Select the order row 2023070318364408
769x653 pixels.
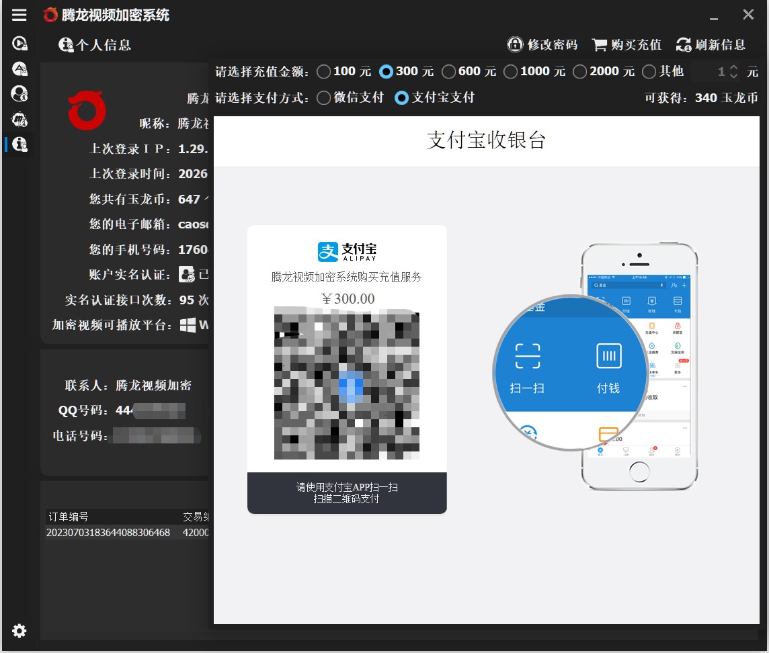click(x=127, y=532)
